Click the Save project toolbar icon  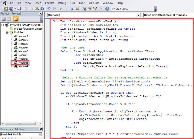pos(19,9)
